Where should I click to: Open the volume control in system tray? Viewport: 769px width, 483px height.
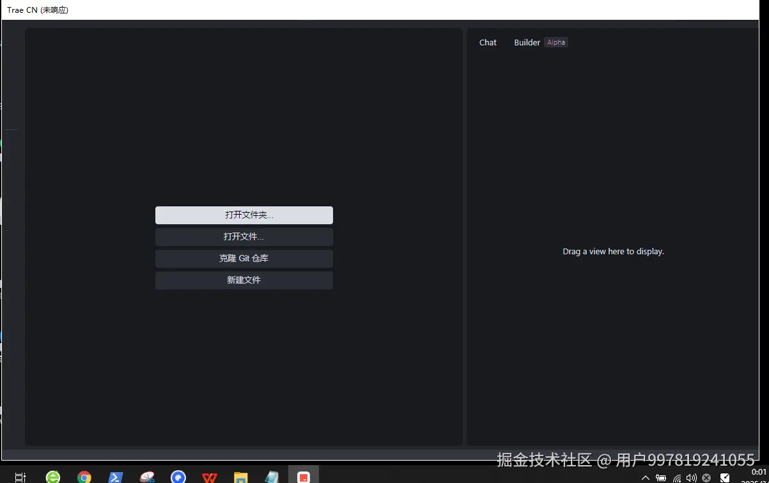[x=691, y=477]
